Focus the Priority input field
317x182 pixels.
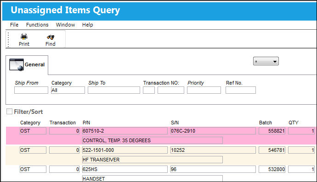(x=204, y=90)
